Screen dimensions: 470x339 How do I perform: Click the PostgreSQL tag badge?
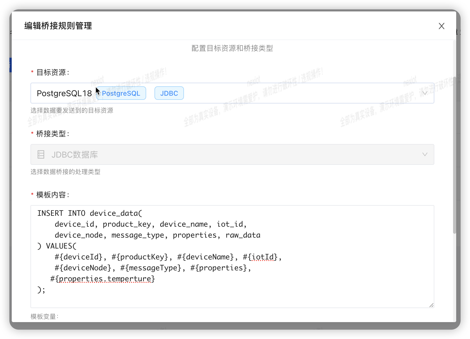[121, 93]
